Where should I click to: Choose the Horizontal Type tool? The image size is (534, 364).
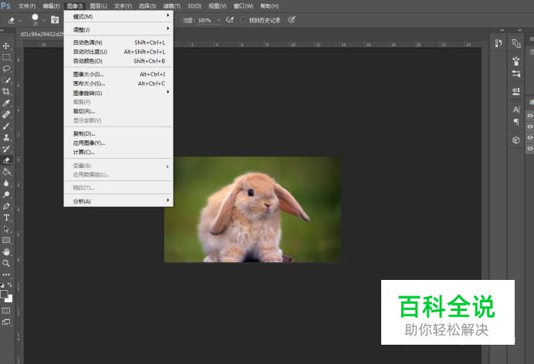pyautogui.click(x=6, y=217)
